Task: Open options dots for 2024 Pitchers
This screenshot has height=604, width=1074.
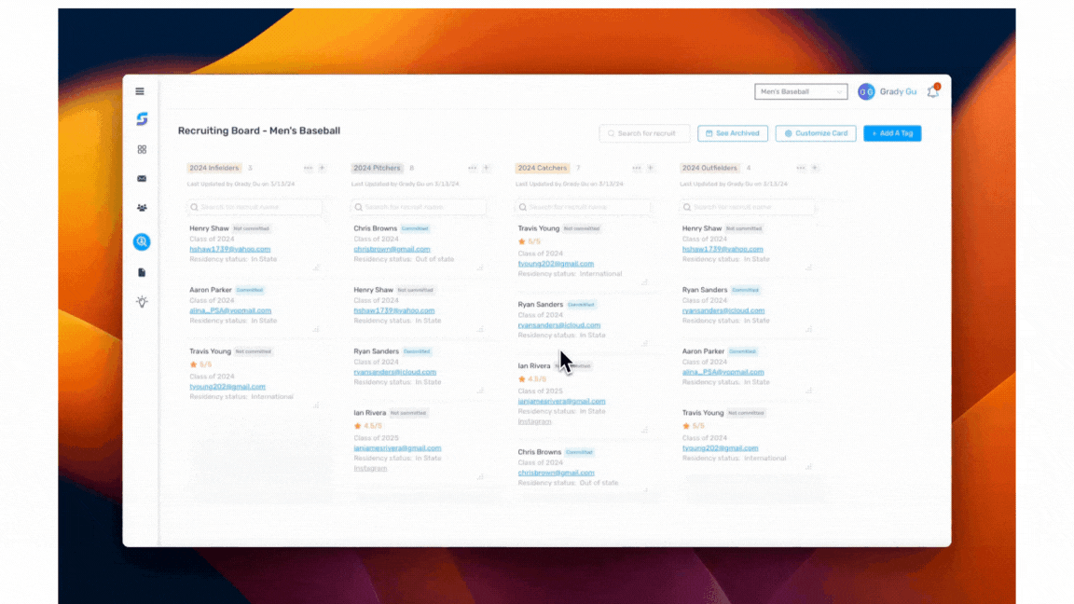Action: click(473, 168)
